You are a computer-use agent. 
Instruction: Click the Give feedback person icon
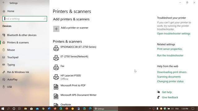pyautogui.click(x=158, y=97)
